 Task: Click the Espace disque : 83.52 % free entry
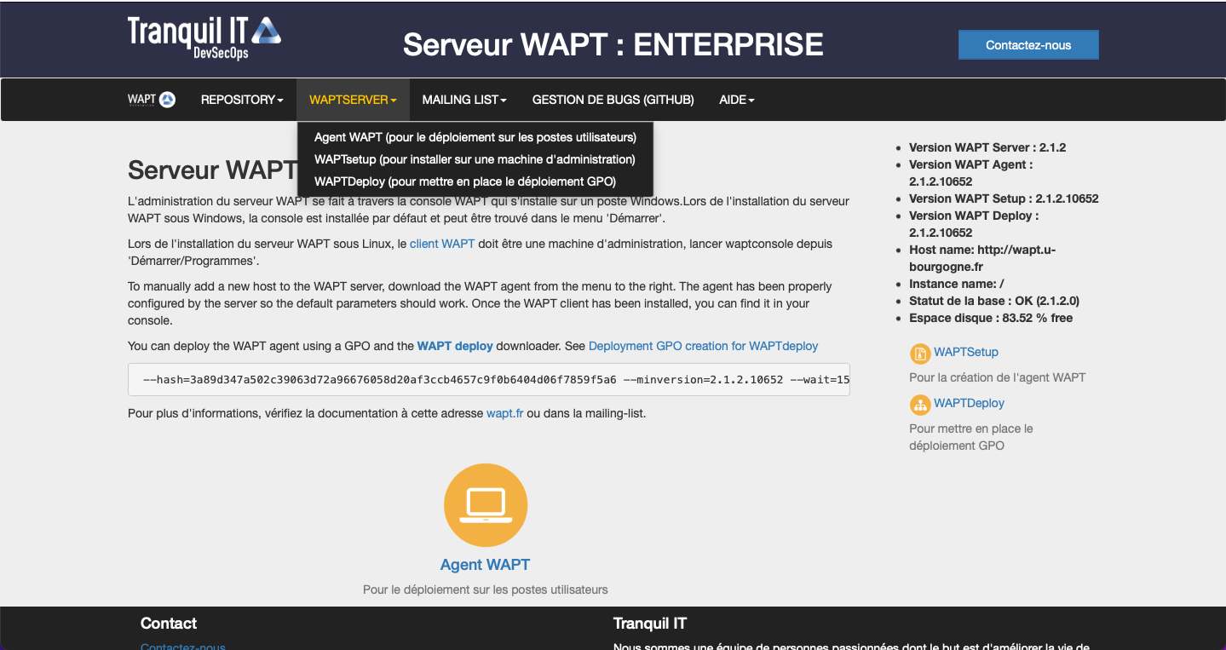pyautogui.click(x=991, y=318)
